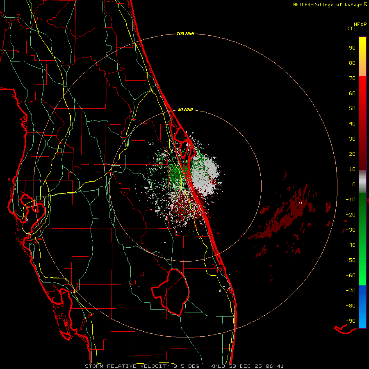Click the -60 scale label

click(x=351, y=276)
